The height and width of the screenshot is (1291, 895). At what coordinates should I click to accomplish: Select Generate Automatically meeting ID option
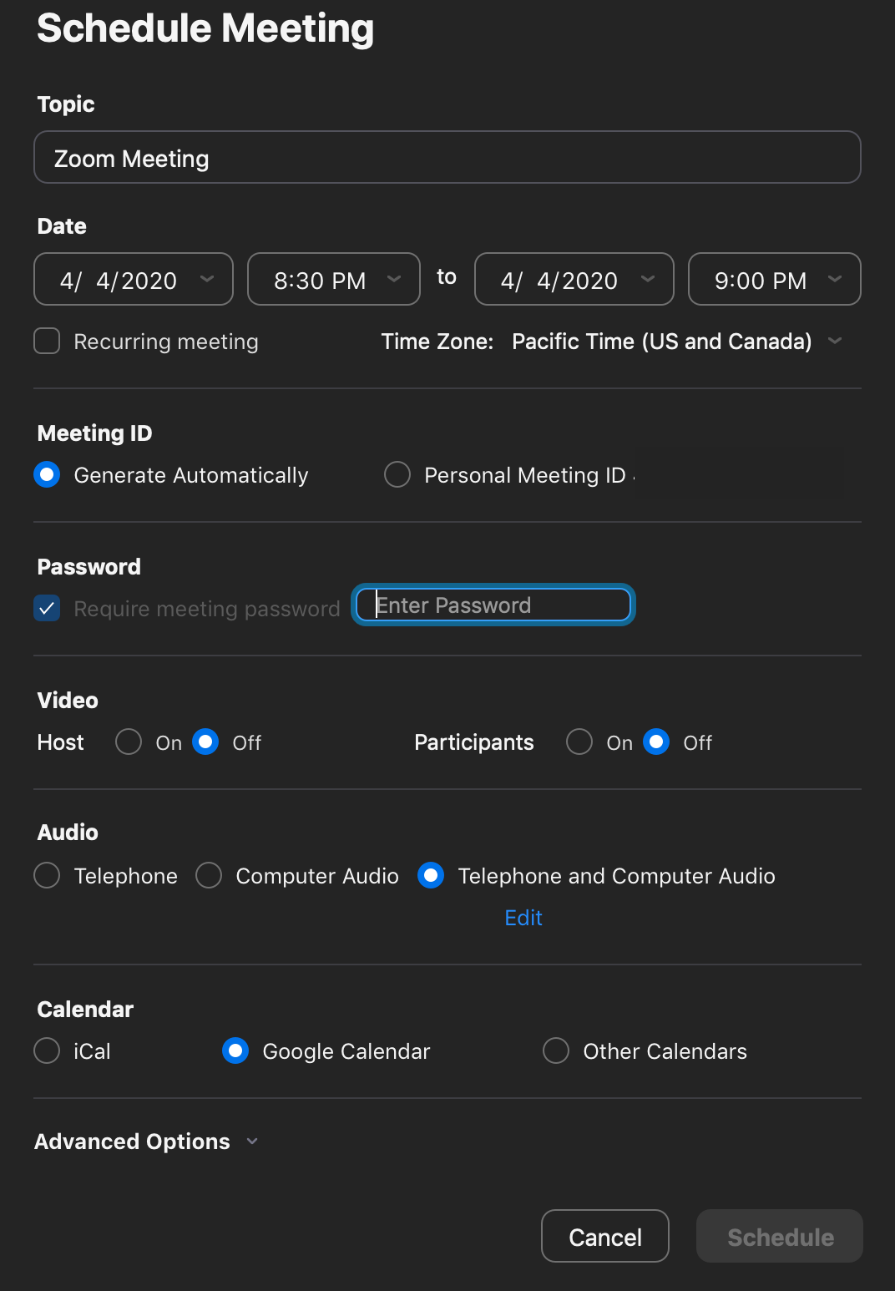(47, 475)
